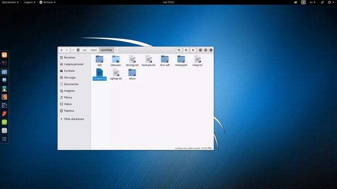Open Descargas in the sidebar
337x189 pixels.
[74, 77]
